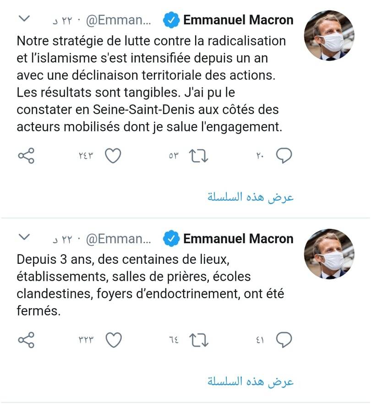Share the second tweet about closed places

point(26,340)
